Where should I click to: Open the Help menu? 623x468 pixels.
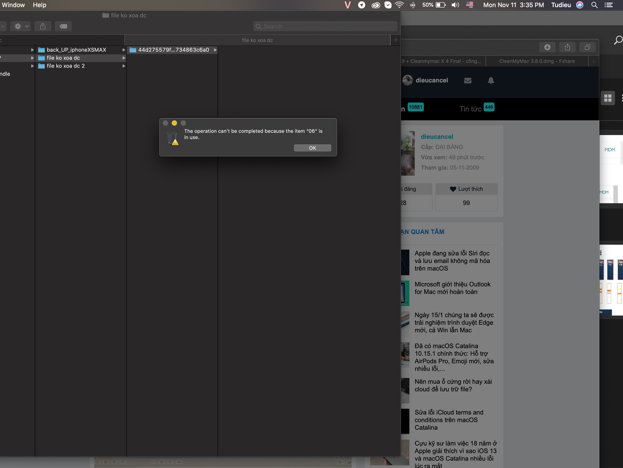pos(40,5)
